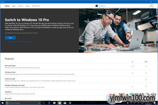Click Multiple Desktops checkmark in S column

click(x=132, y=86)
